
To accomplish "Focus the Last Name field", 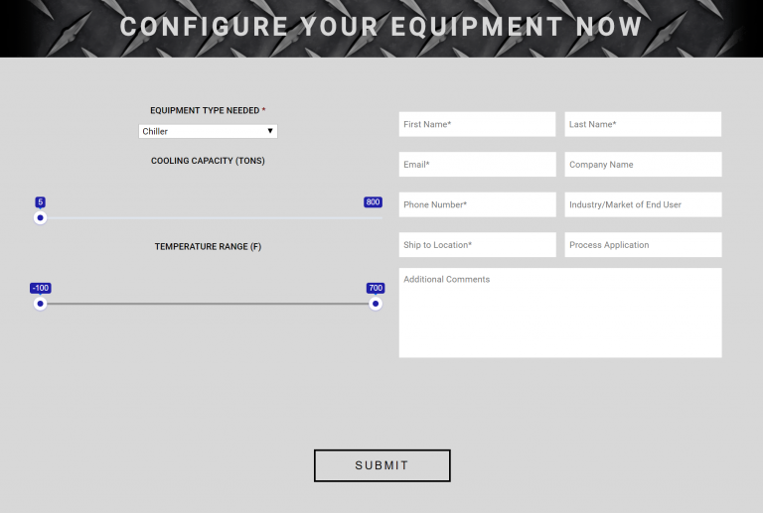I will tap(643, 124).
